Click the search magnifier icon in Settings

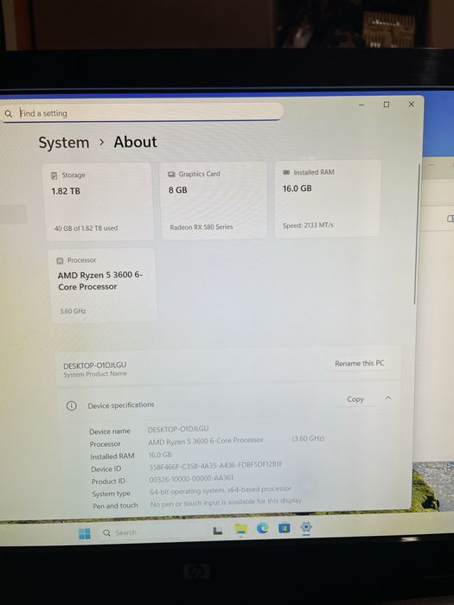pos(9,113)
